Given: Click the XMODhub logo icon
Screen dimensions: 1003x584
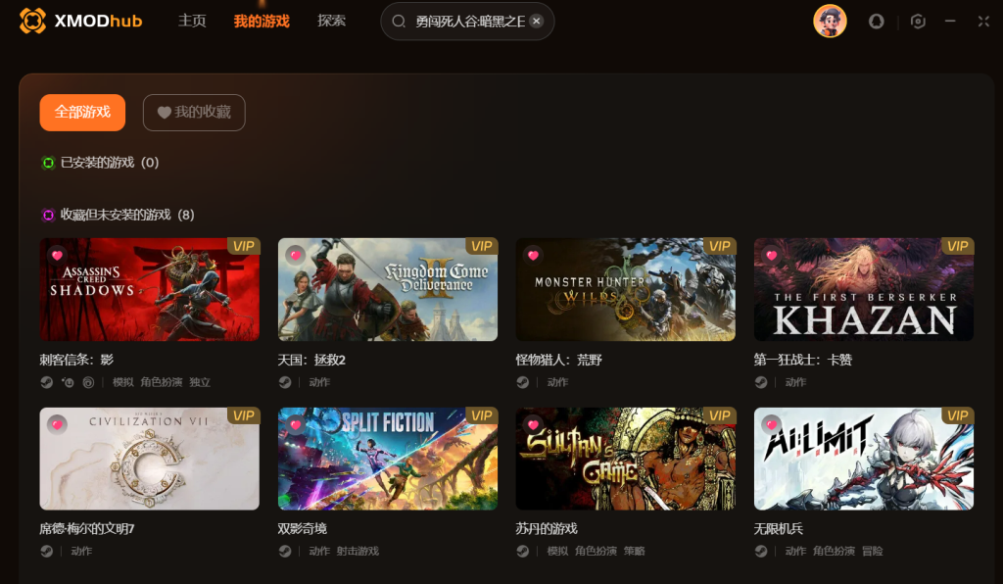Looking at the screenshot, I should tap(32, 21).
